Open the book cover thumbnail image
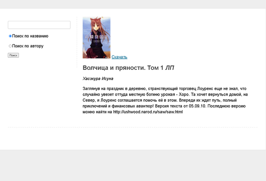Image resolution: width=266 pixels, height=181 pixels. pos(97,38)
